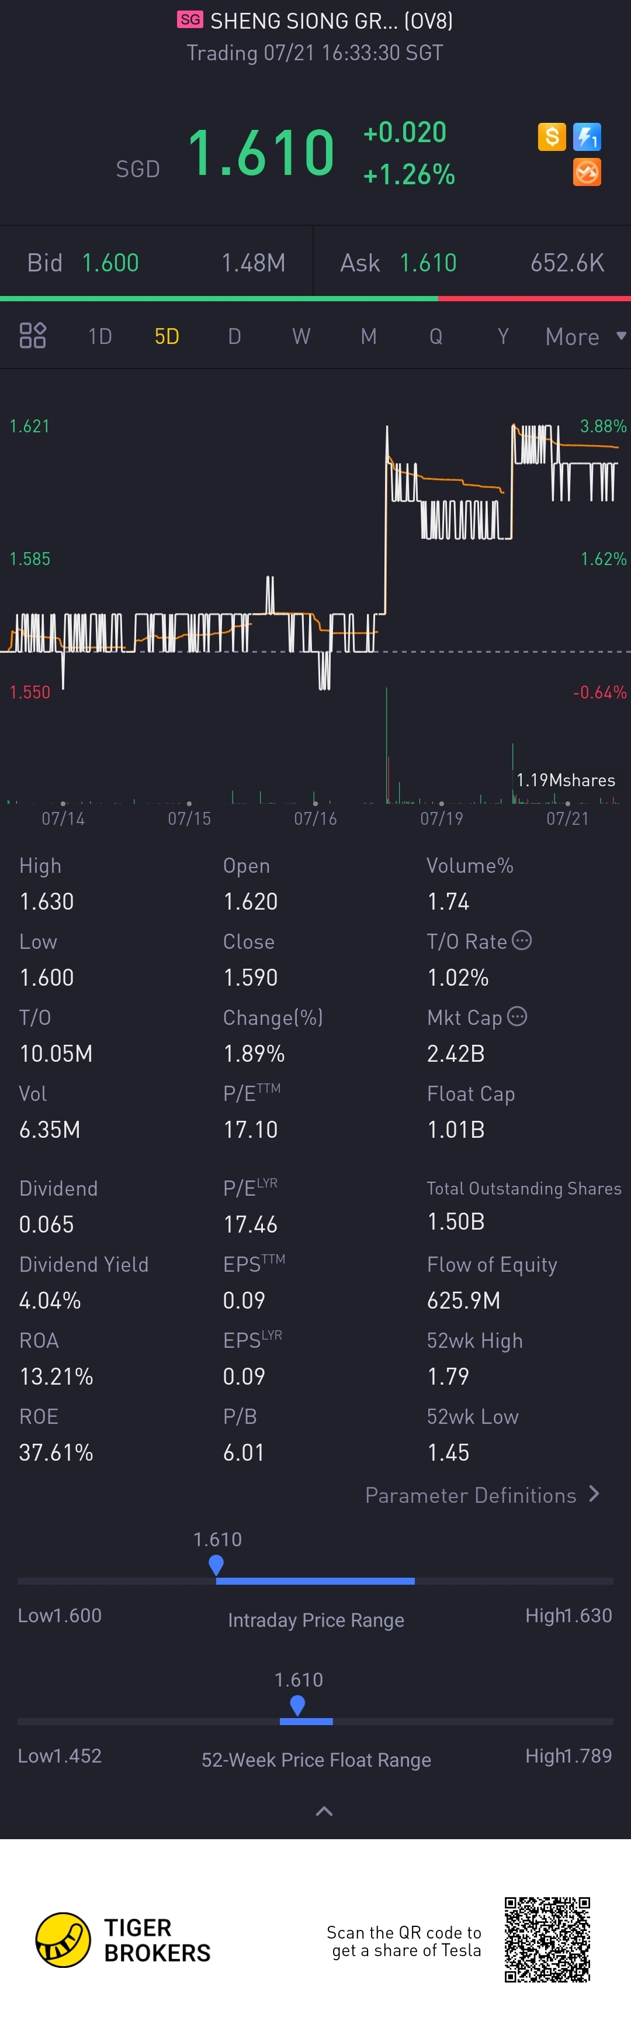
Task: Switch chart to 1D timeframe
Action: coord(100,336)
